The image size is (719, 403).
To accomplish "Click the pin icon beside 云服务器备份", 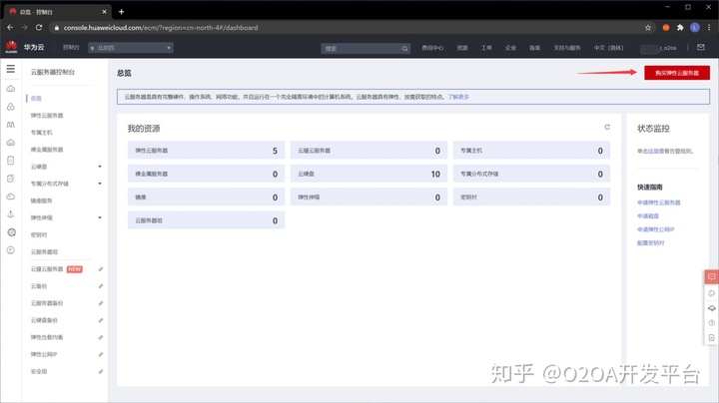I will click(101, 303).
